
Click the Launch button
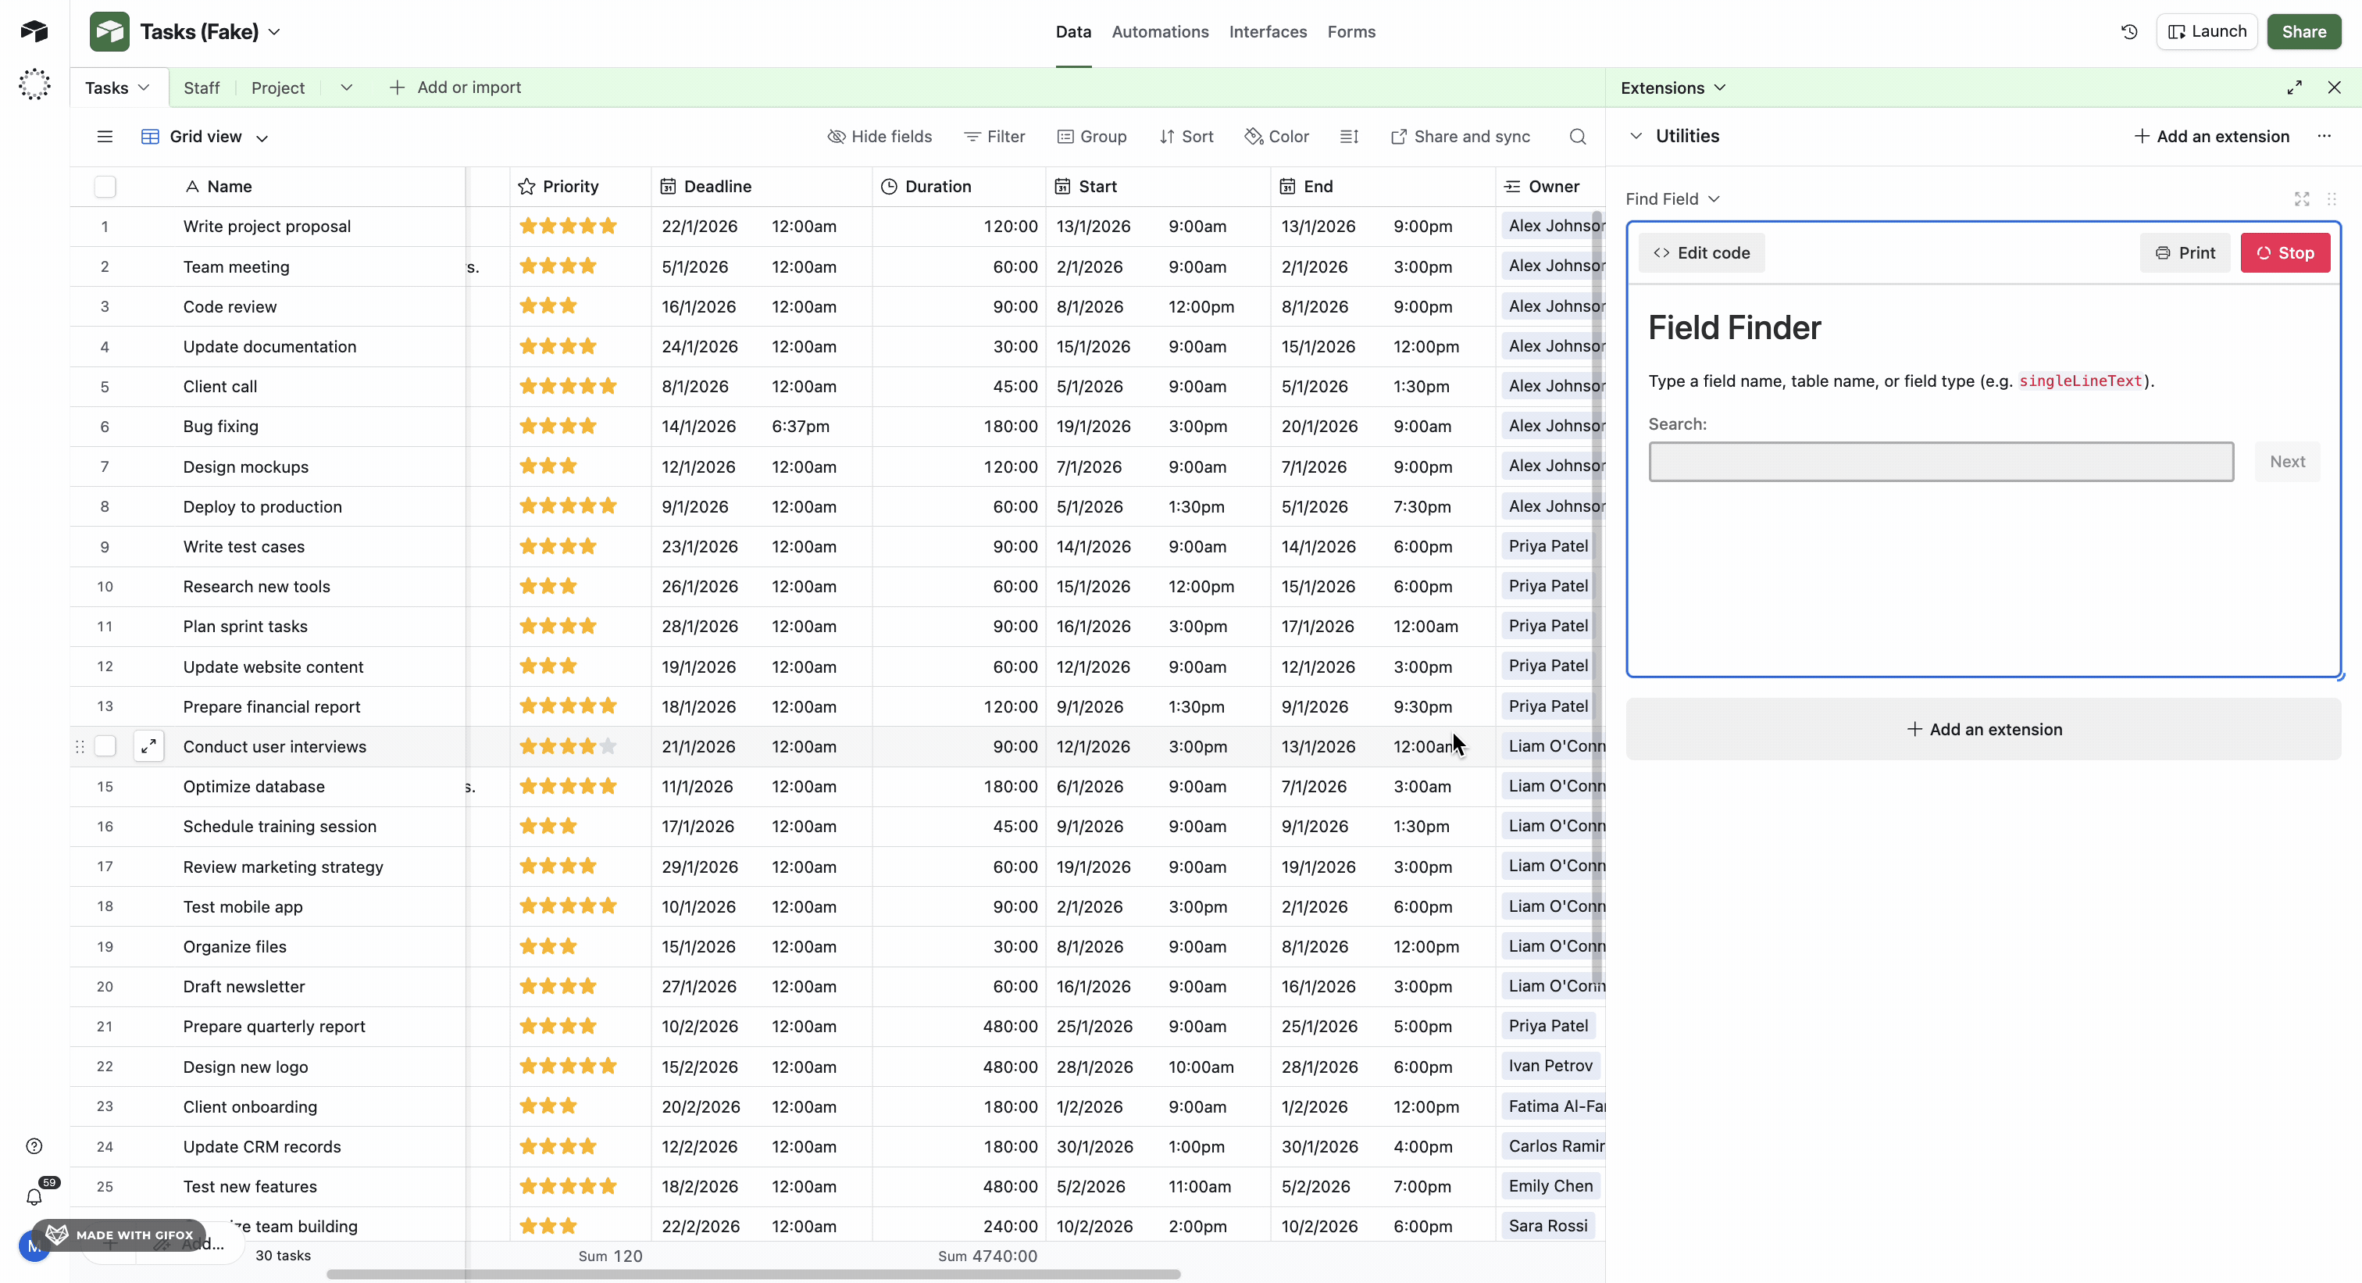2207,30
